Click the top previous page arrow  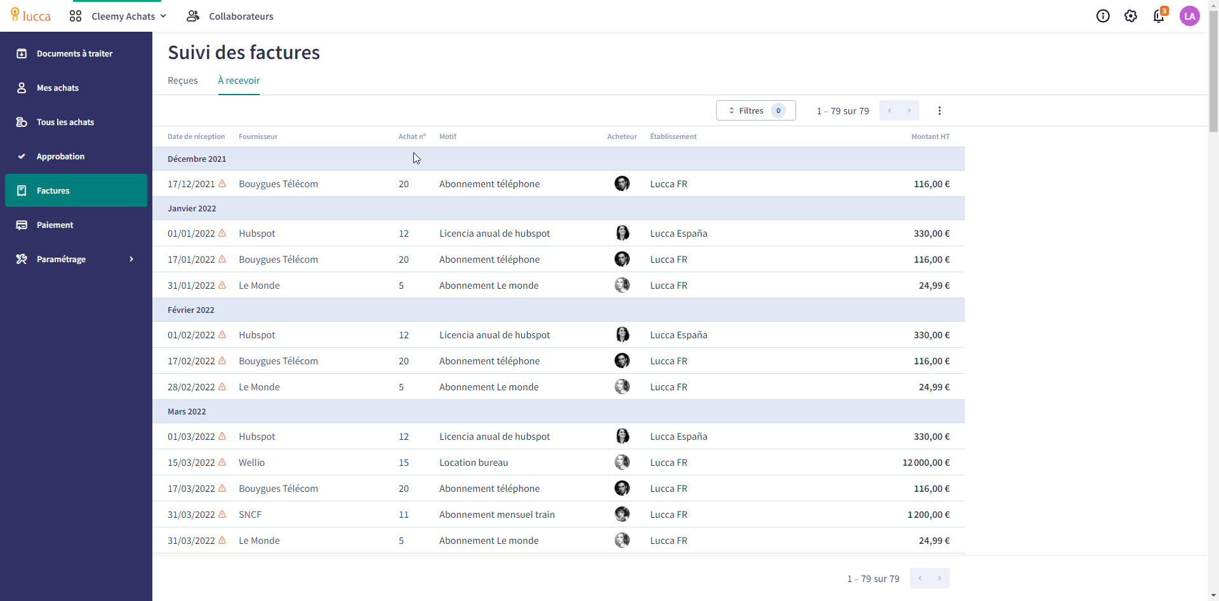[x=889, y=110]
